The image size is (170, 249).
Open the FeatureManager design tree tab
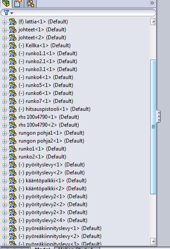6,3
